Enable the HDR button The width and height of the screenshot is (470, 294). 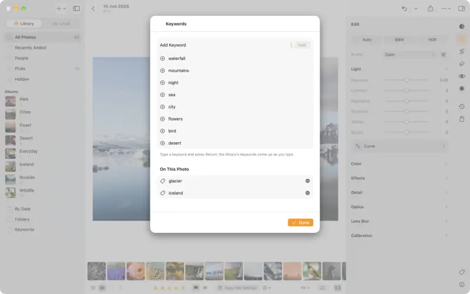click(x=432, y=39)
